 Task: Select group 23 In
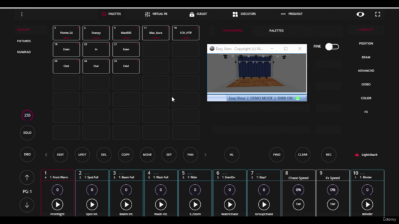(x=96, y=49)
